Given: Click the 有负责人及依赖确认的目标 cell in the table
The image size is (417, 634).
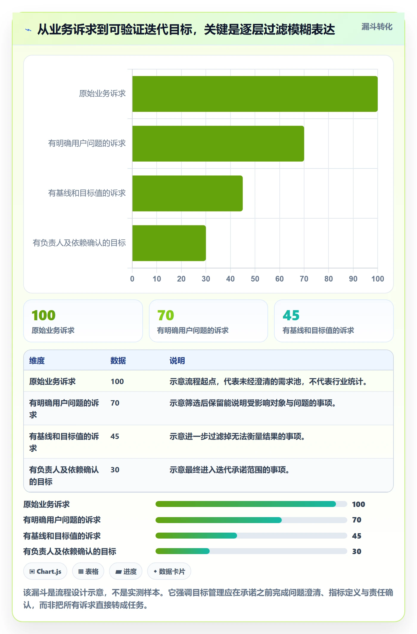Looking at the screenshot, I should tap(64, 476).
